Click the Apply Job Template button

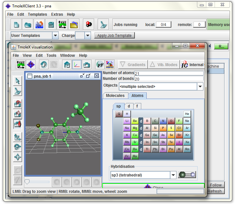point(114,36)
